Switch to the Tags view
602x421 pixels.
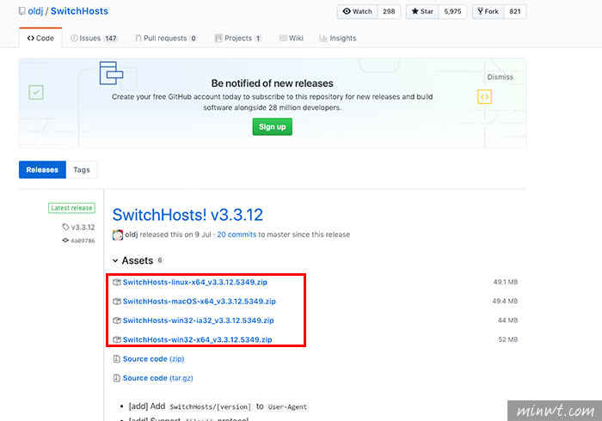82,169
